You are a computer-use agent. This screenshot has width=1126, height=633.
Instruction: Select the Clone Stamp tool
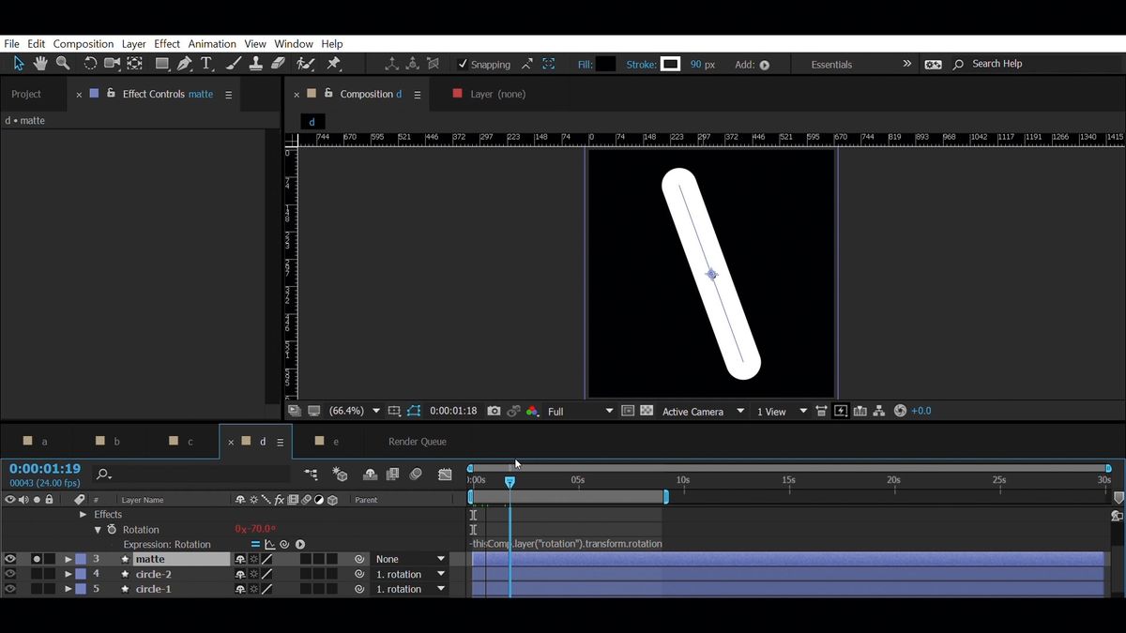[255, 64]
